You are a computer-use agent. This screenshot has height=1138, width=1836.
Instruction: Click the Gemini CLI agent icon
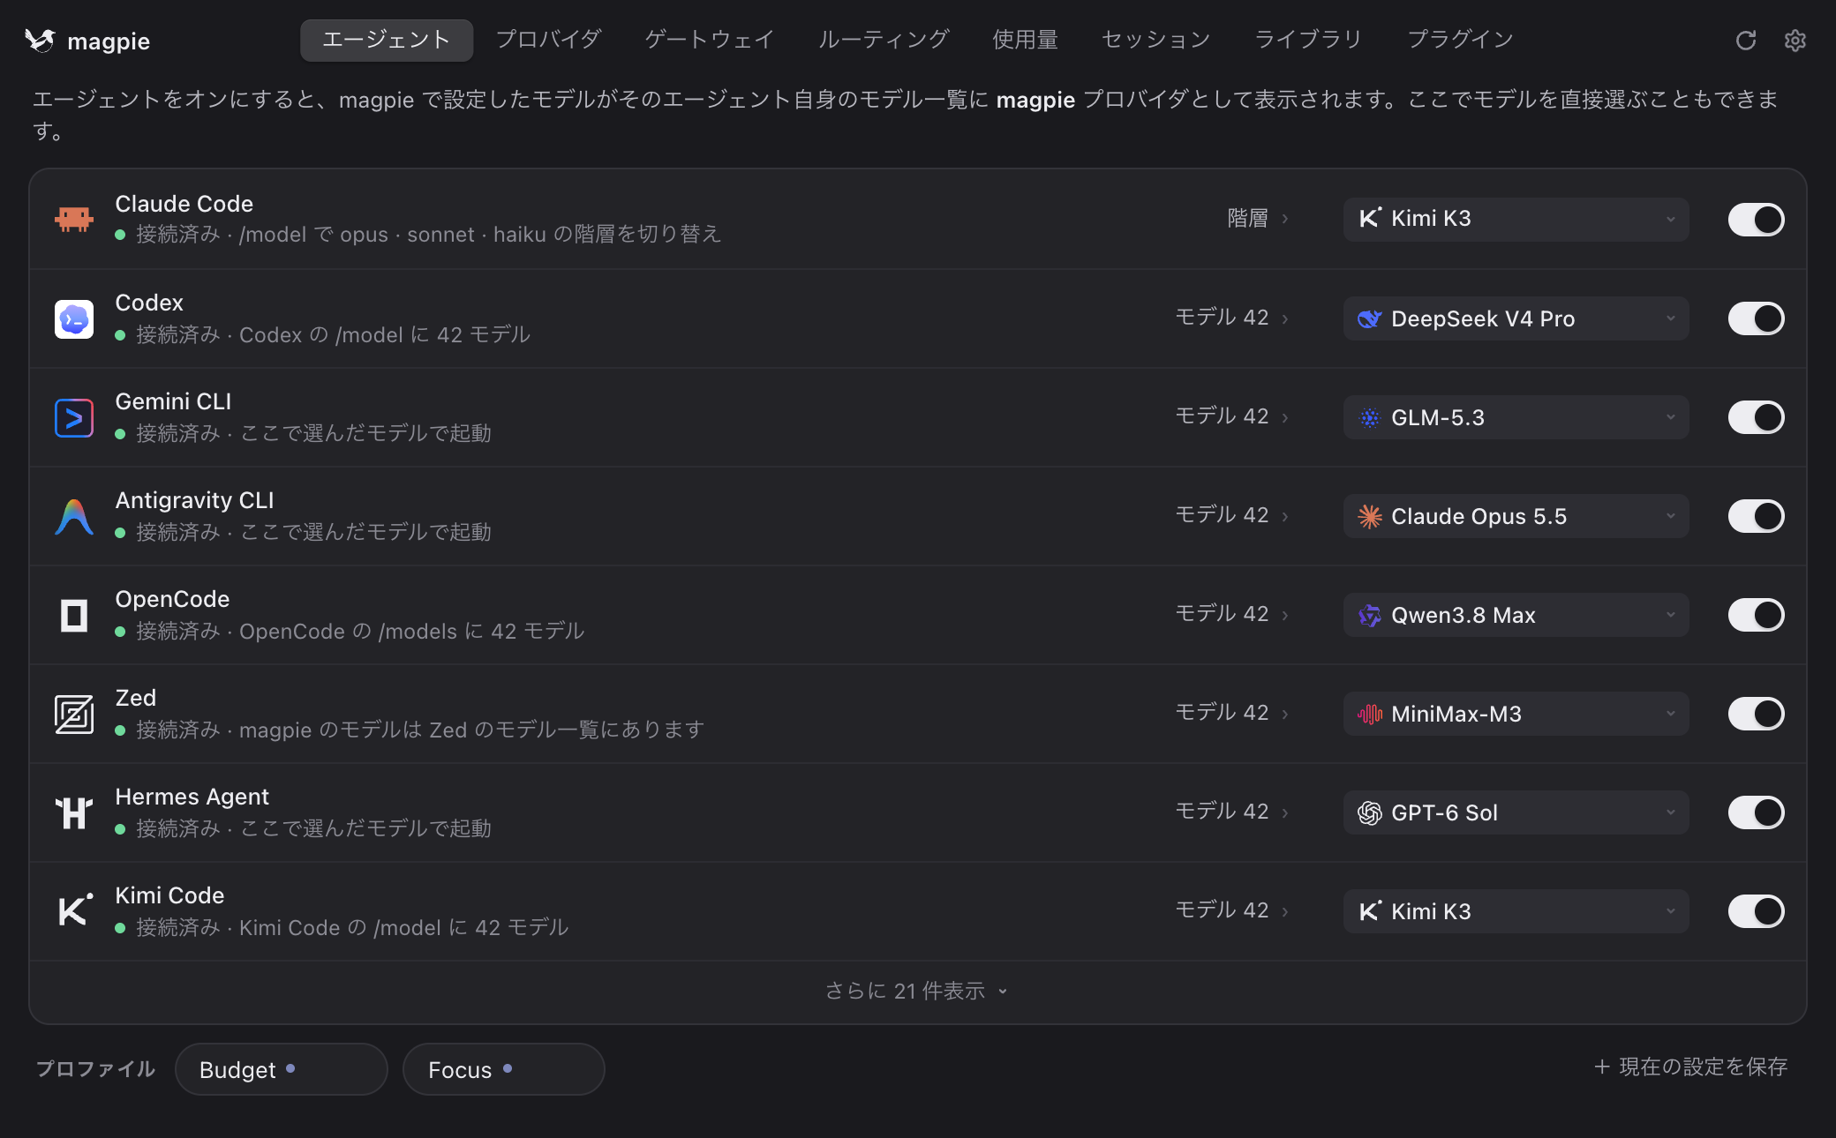[x=74, y=417]
